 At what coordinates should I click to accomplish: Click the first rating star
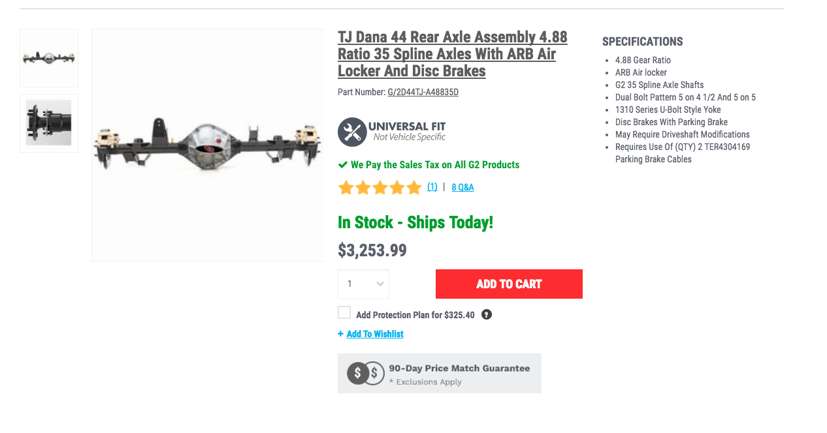click(346, 188)
